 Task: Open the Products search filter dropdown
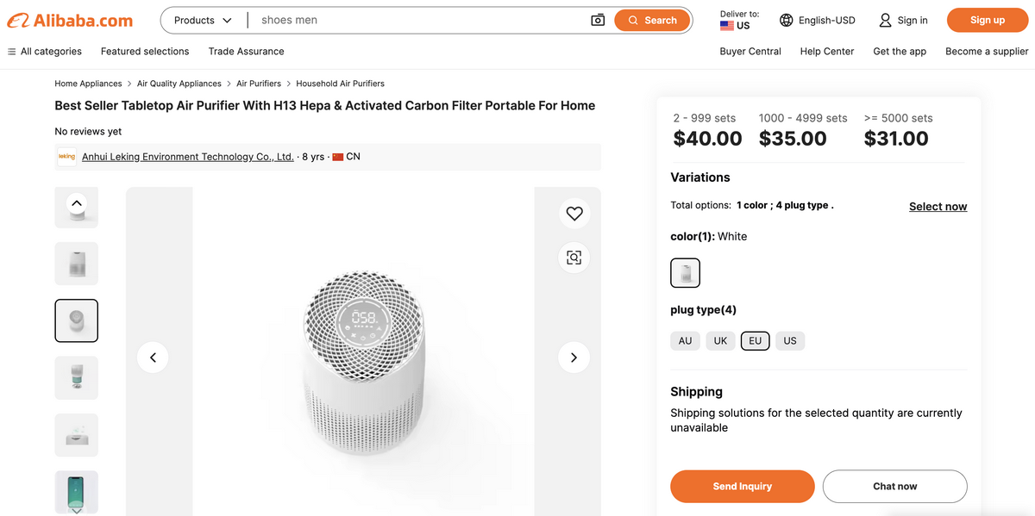tap(202, 20)
